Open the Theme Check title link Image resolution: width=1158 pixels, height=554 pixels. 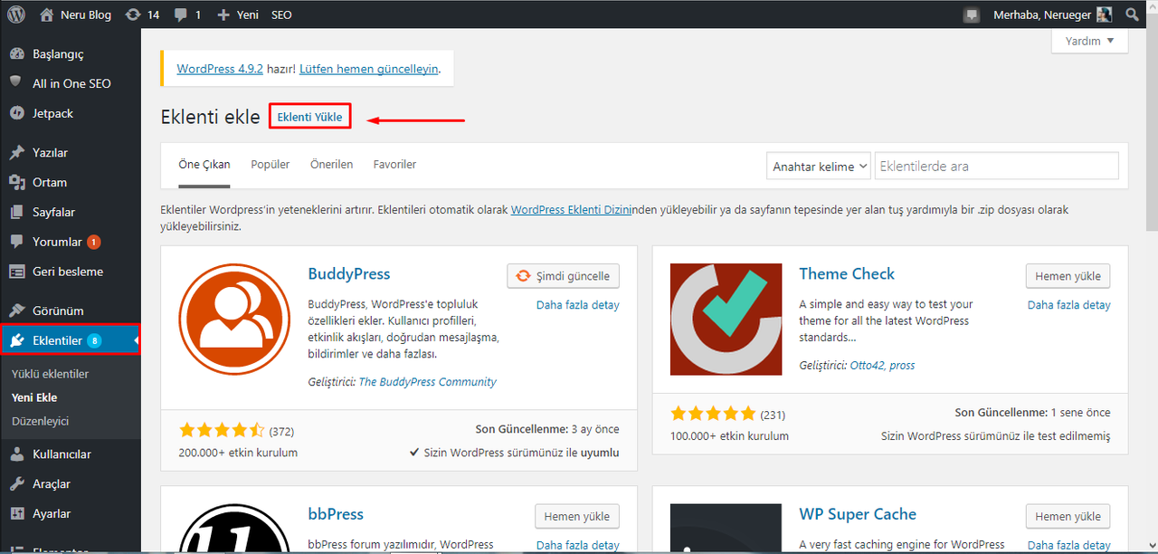tap(847, 273)
